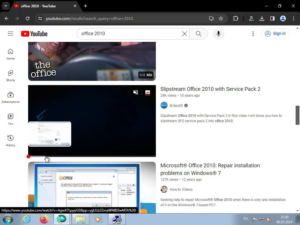Toggle subtitles on the video preview

(x=148, y=93)
